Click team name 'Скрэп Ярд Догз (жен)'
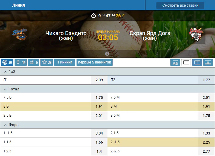The width and height of the screenshot is (215, 156). (150, 36)
